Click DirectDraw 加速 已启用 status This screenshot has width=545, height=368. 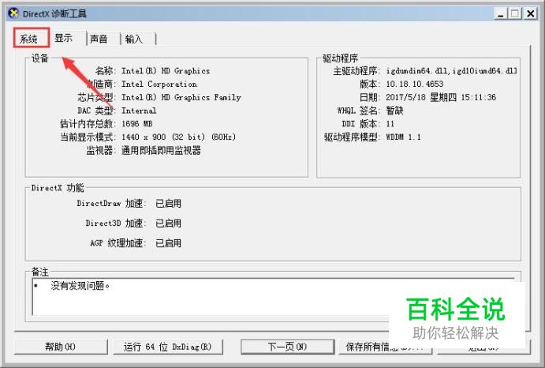(x=168, y=203)
